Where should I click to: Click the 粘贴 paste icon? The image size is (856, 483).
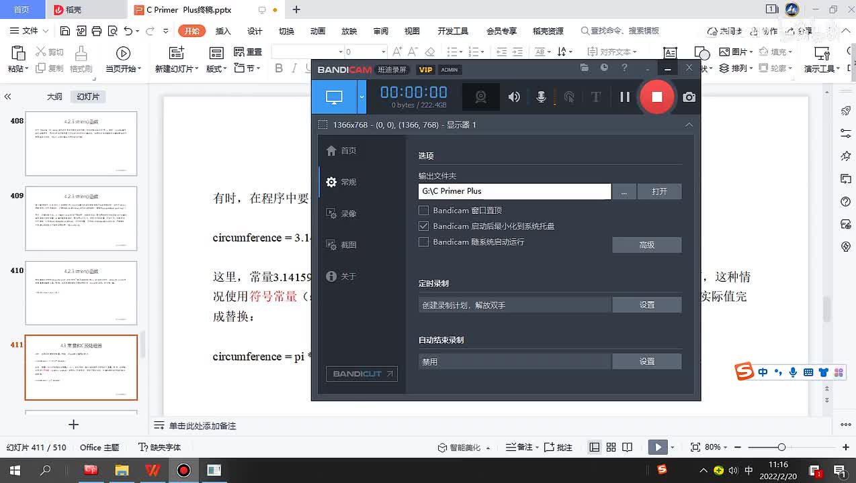coord(17,54)
